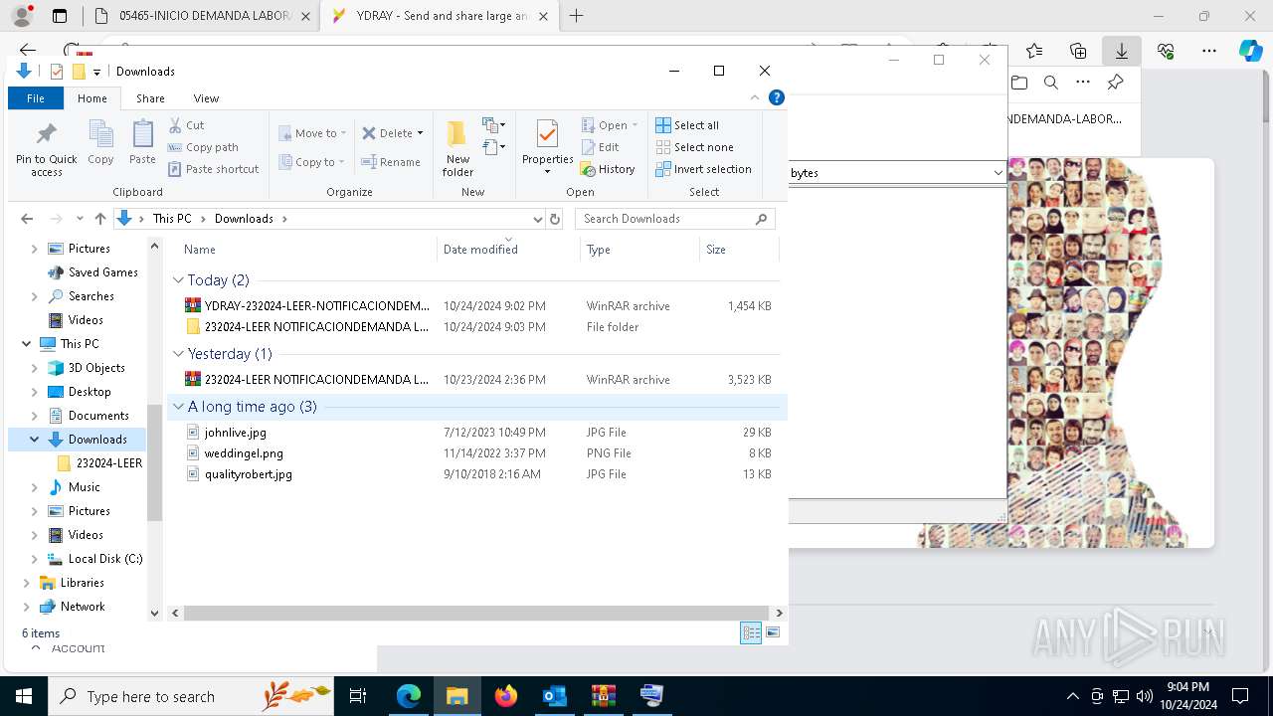1273x716 pixels.
Task: Select Local Disk (C:) in tree
Action: (105, 559)
